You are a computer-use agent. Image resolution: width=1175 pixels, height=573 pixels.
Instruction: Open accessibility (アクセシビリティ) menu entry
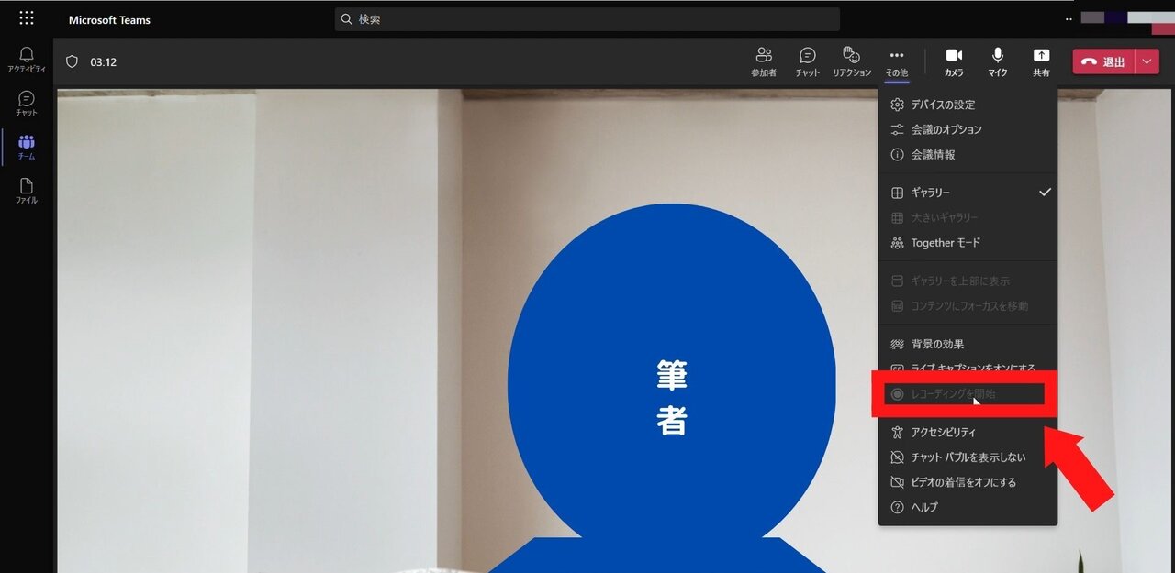[x=968, y=432]
